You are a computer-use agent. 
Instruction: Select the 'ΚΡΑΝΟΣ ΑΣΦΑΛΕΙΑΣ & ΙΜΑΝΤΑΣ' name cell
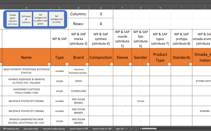click(x=26, y=81)
